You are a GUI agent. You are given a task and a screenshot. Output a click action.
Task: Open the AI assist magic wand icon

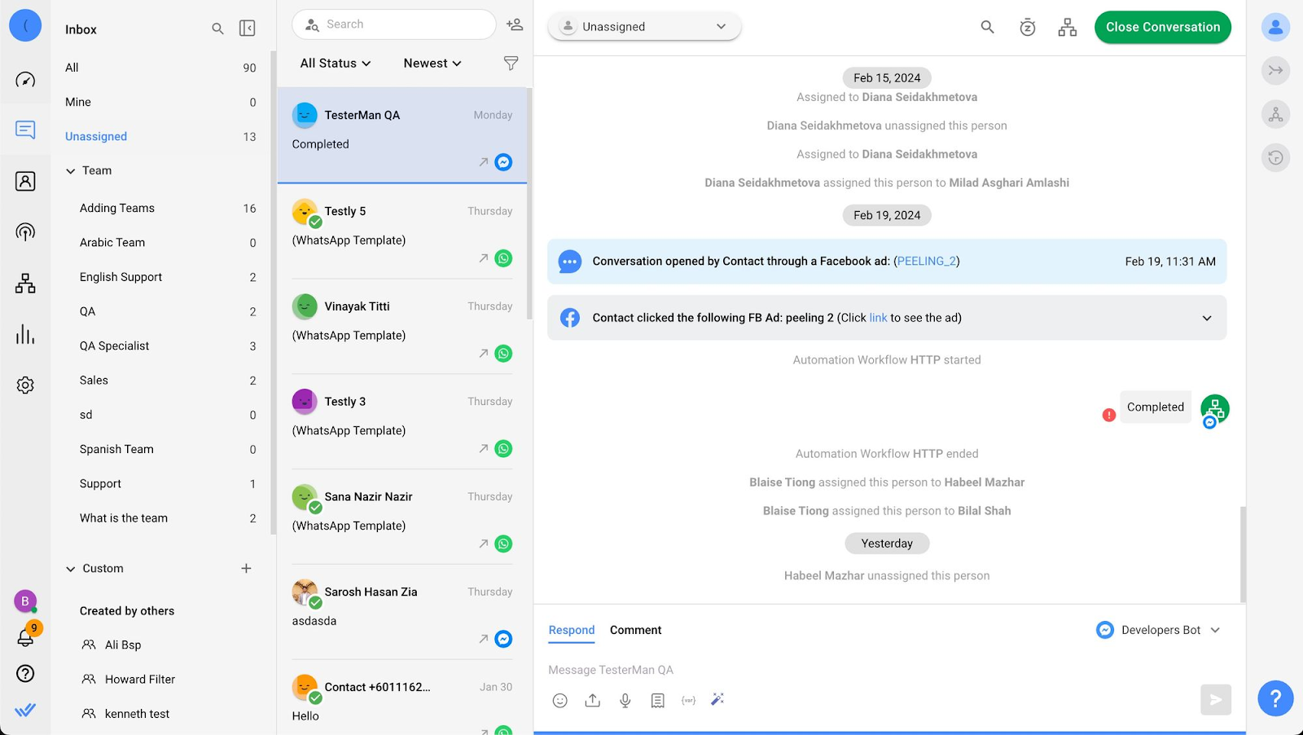(717, 699)
